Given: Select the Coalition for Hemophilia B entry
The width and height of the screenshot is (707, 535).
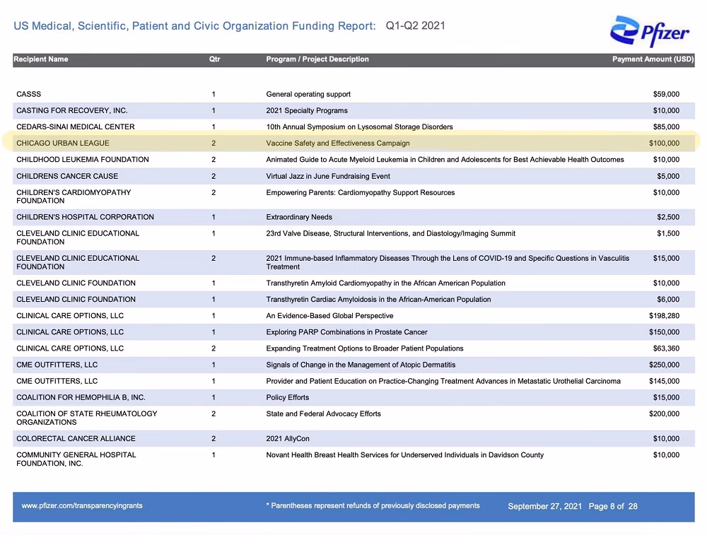Looking at the screenshot, I should 81,397.
